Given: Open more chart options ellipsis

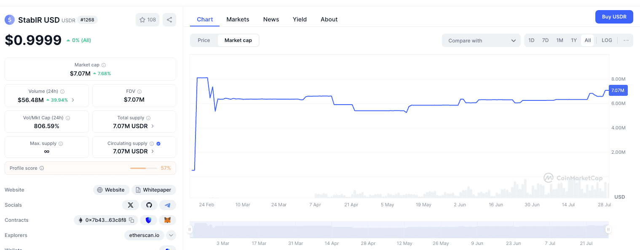Looking at the screenshot, I should point(626,40).
